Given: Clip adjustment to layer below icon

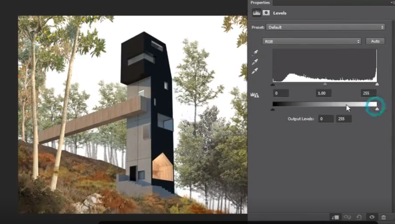Looking at the screenshot, I should [x=335, y=217].
